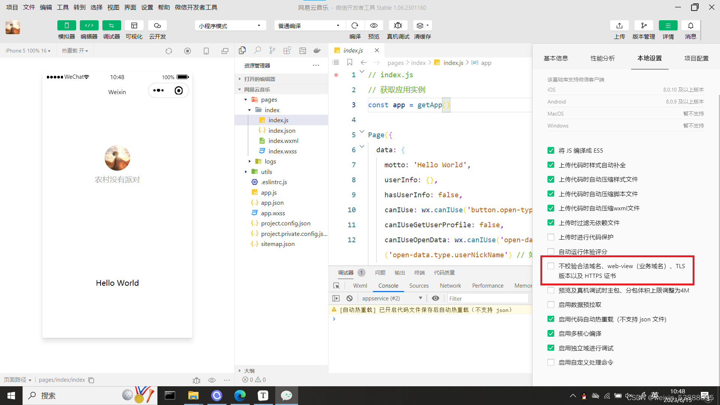This screenshot has width=720, height=405.
Task: Open 真机调试 remote debug icon
Action: coord(398,25)
